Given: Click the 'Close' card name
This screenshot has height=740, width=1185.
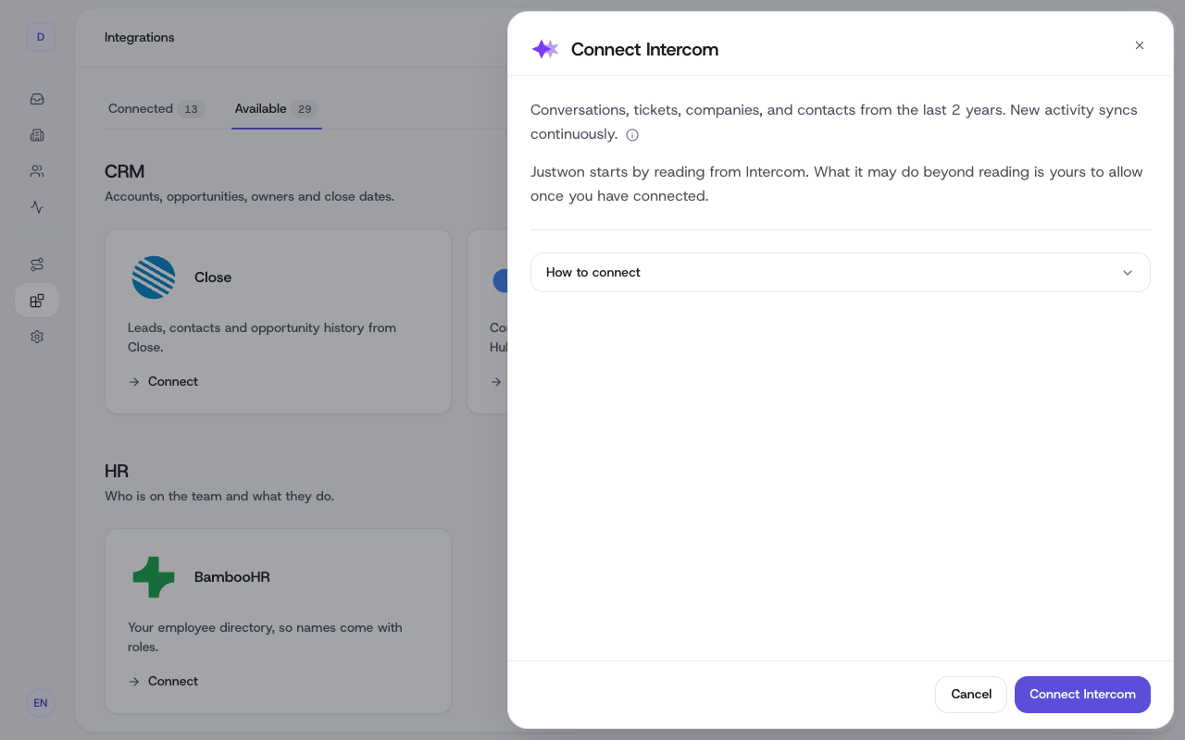Looking at the screenshot, I should (213, 277).
